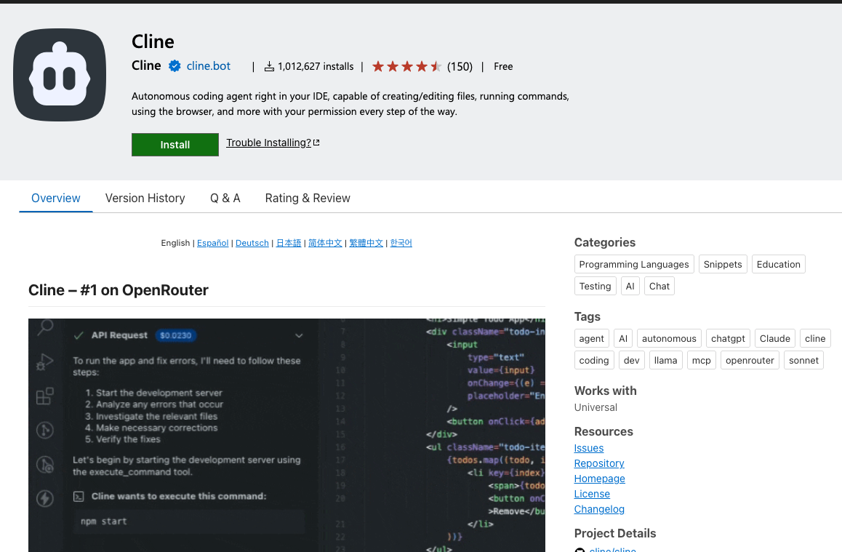Click the extensions blocks icon in the demo screenshot
This screenshot has height=552, width=842.
[x=44, y=396]
